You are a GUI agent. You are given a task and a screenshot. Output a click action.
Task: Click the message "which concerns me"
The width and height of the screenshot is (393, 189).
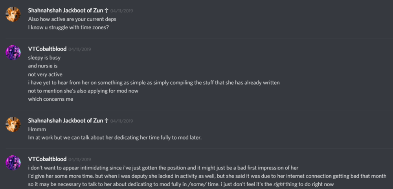pyautogui.click(x=50, y=99)
